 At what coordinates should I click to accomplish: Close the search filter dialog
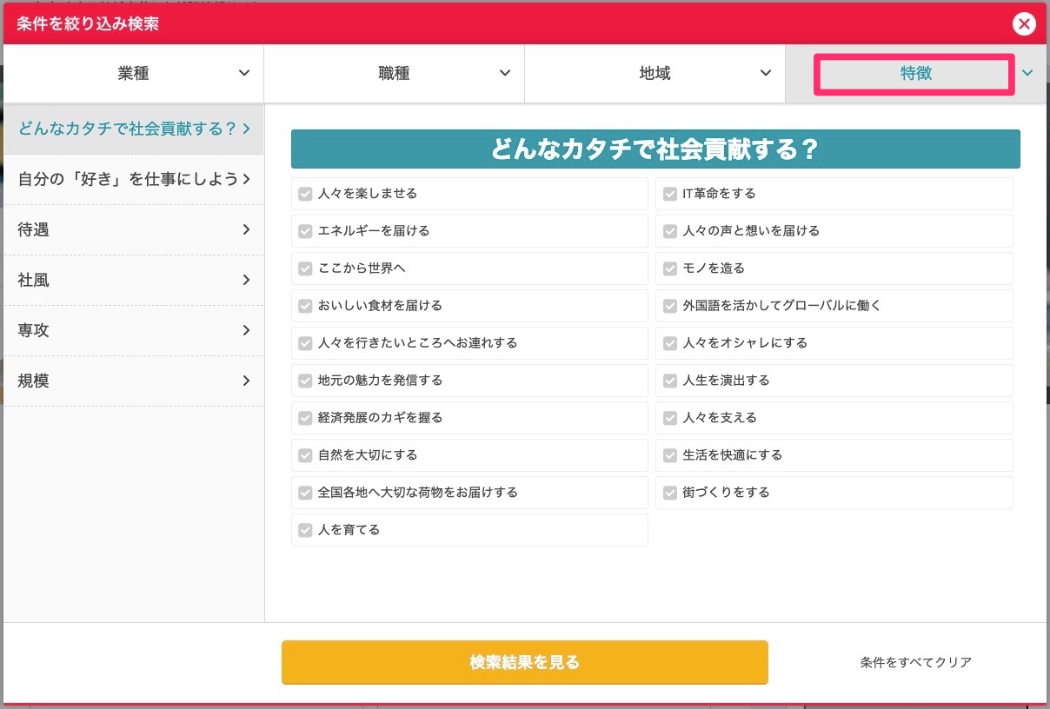tap(1024, 24)
